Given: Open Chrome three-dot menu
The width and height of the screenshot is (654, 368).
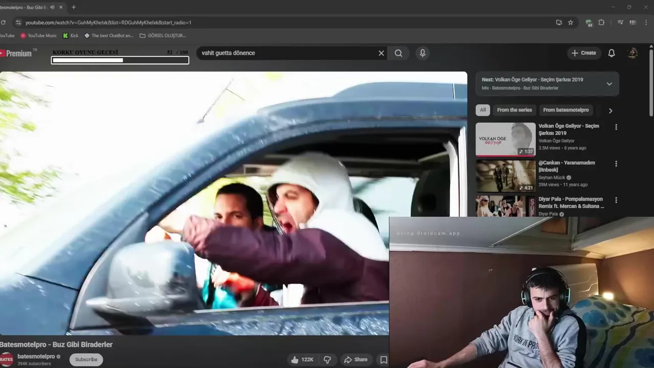Looking at the screenshot, I should pos(646,22).
